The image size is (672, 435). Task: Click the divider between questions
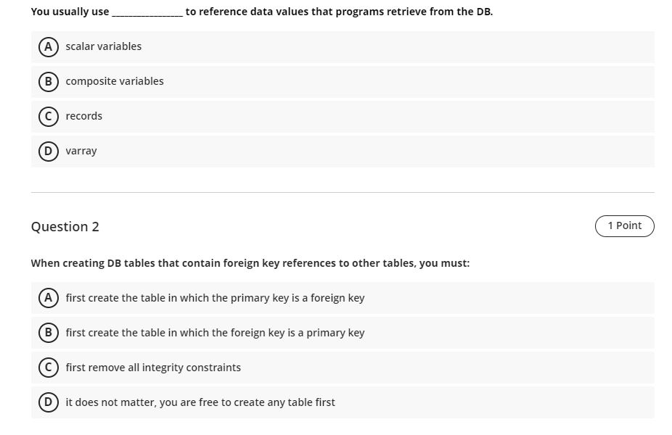(341, 191)
